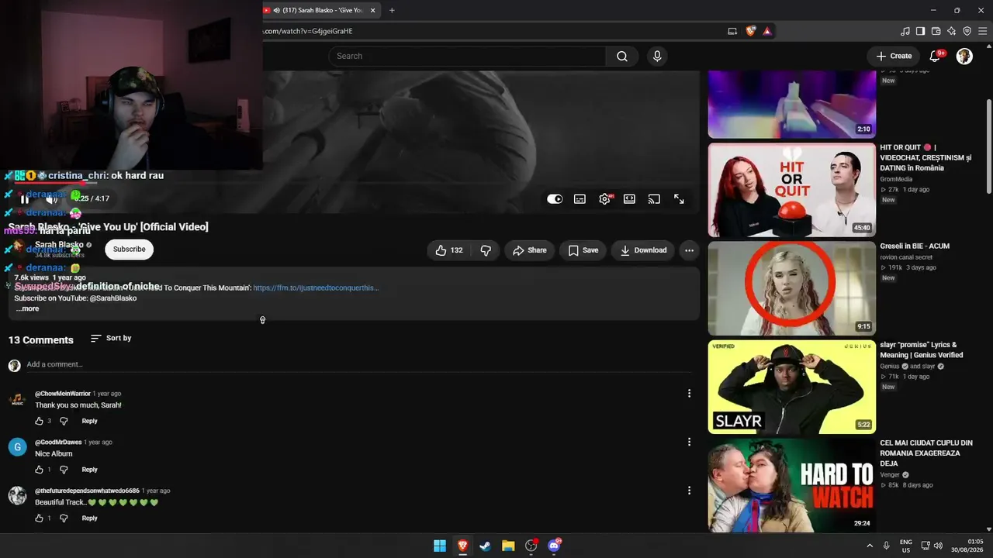Click the YouTube search box
The width and height of the screenshot is (993, 558).
[x=467, y=56]
